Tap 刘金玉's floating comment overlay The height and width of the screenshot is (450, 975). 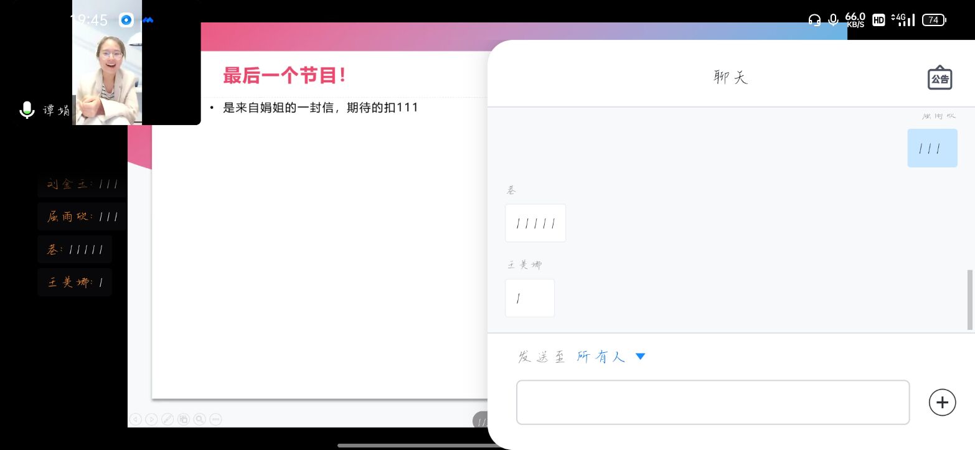coord(82,184)
